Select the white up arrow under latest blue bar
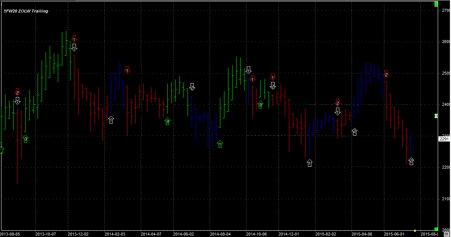 pyautogui.click(x=411, y=161)
